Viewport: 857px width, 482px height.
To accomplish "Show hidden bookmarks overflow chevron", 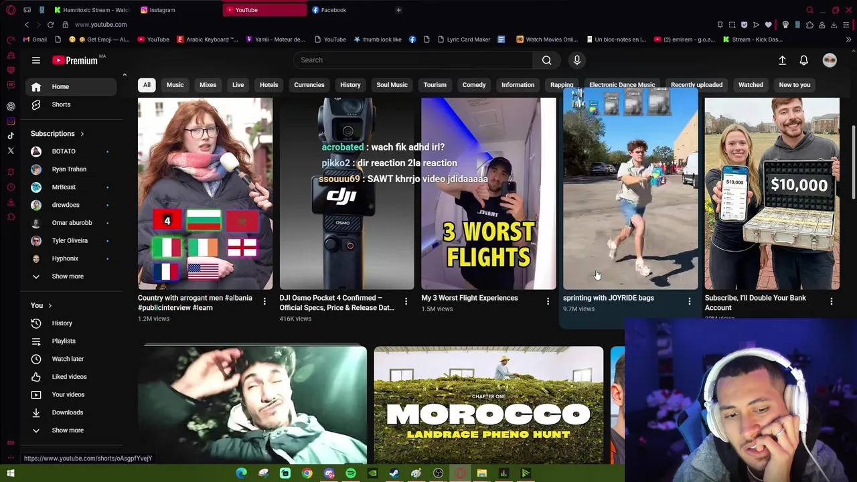I will pyautogui.click(x=848, y=39).
